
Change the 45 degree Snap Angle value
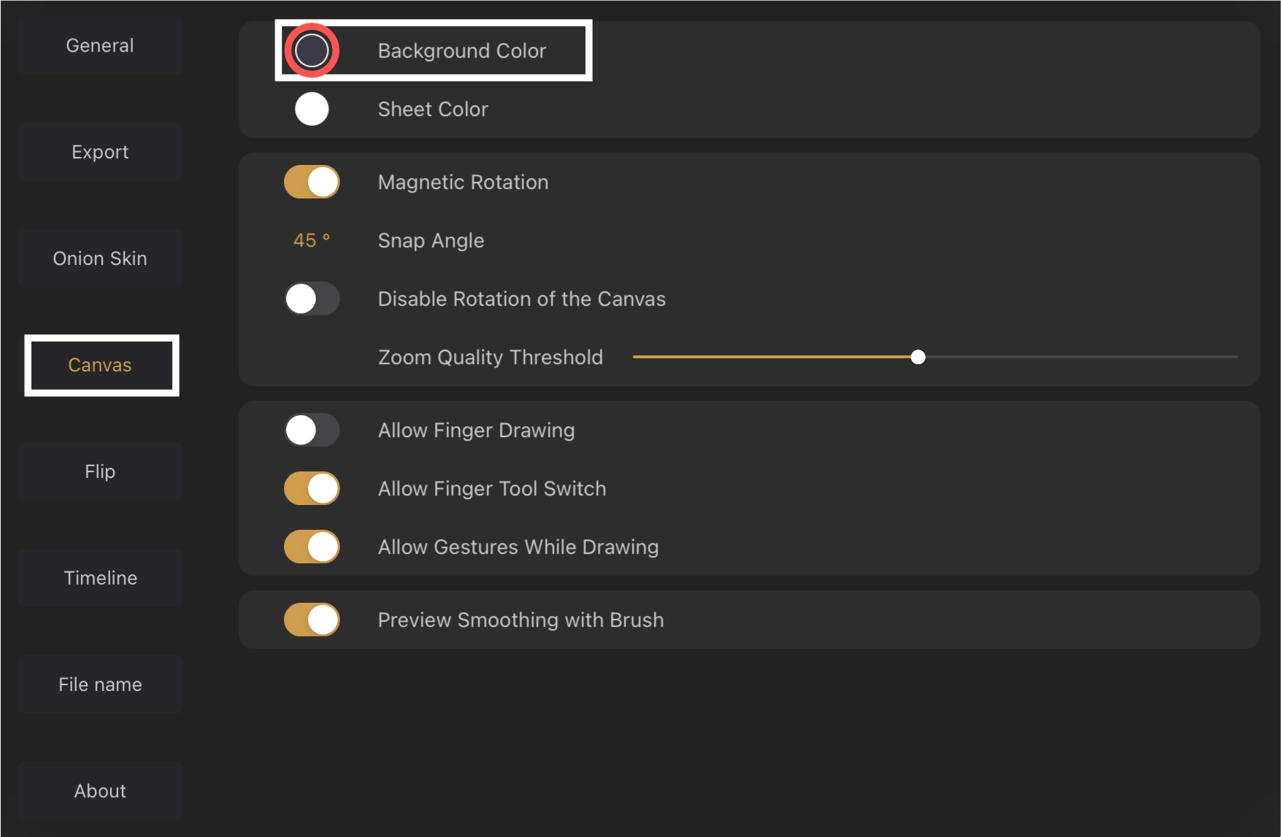point(311,240)
